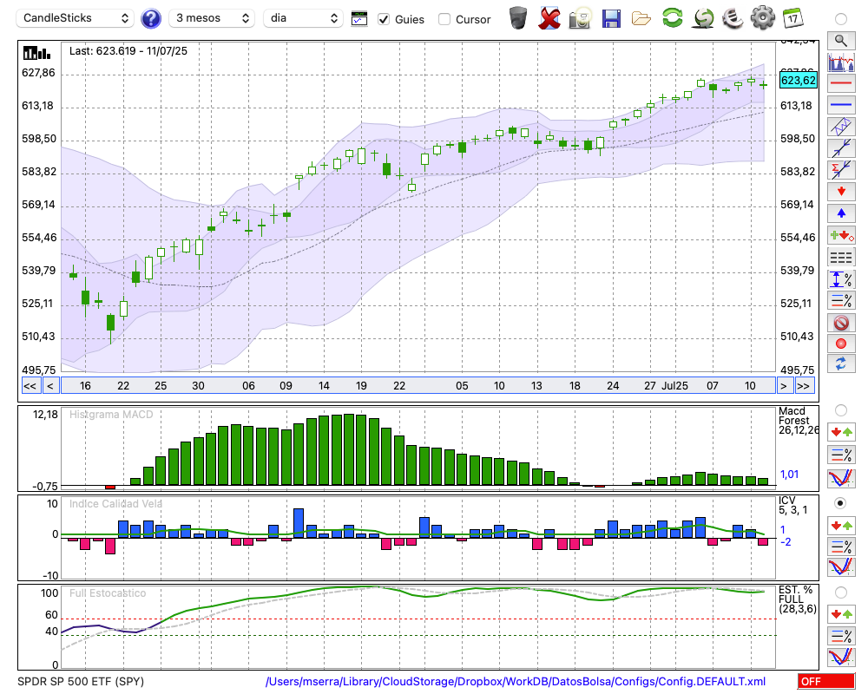
Task: Select the blue zigzag channel tool
Action: 841,127
